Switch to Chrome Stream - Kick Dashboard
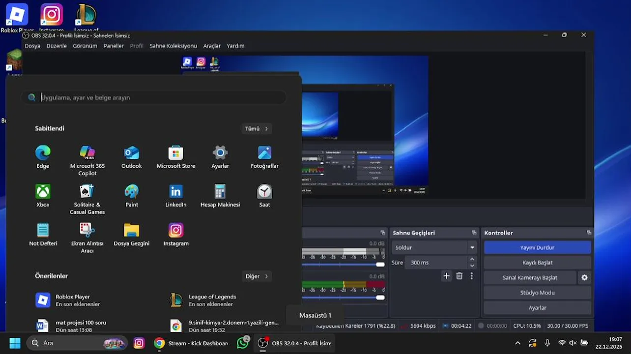This screenshot has width=631, height=354. [x=191, y=343]
